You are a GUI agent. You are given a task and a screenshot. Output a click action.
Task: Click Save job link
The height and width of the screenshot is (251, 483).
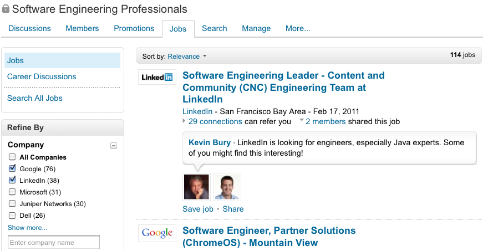[198, 209]
